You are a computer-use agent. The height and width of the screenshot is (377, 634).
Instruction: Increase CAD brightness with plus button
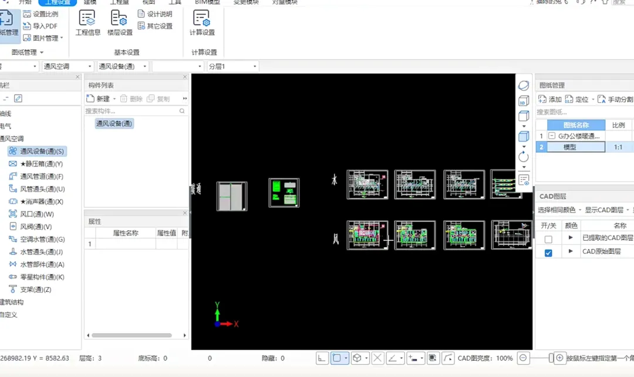tap(559, 358)
